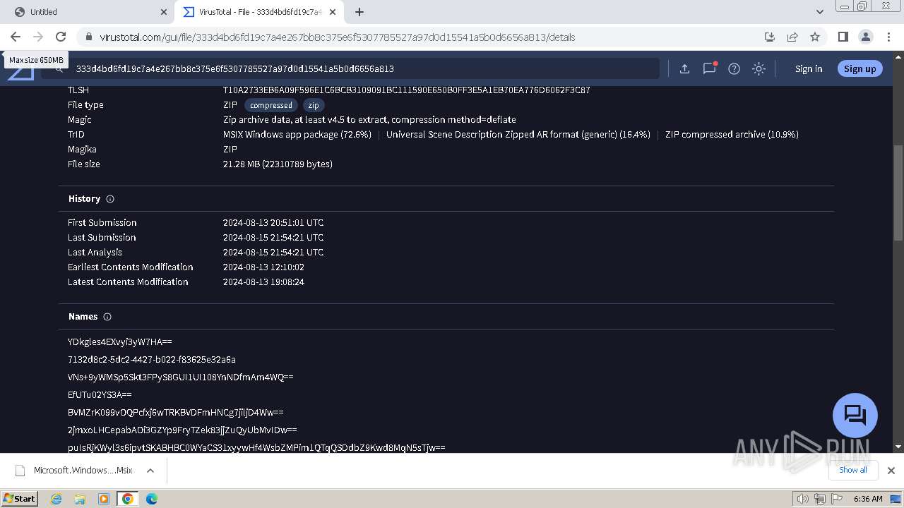Open media player taskbar icon
Screen dimensions: 904x508
click(x=104, y=499)
